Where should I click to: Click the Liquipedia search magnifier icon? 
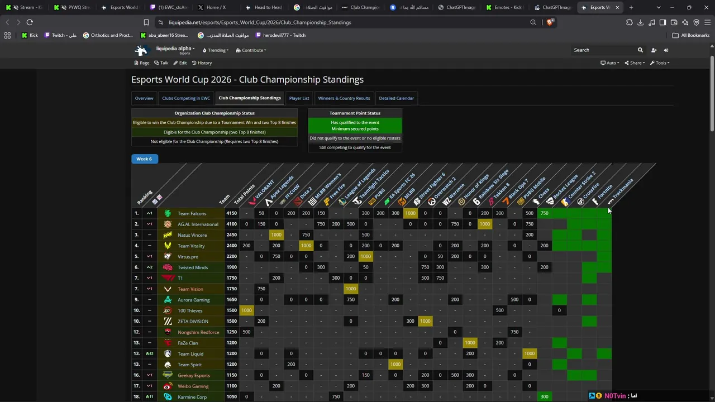(641, 50)
